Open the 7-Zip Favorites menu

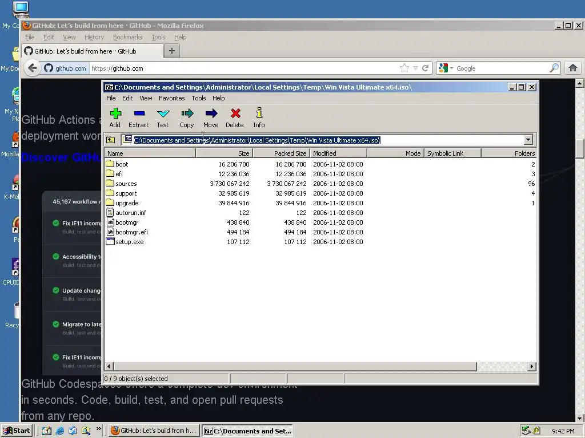click(171, 98)
